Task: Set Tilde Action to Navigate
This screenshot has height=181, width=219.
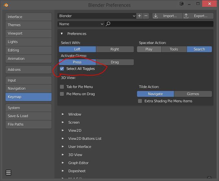Action: click(x=156, y=94)
